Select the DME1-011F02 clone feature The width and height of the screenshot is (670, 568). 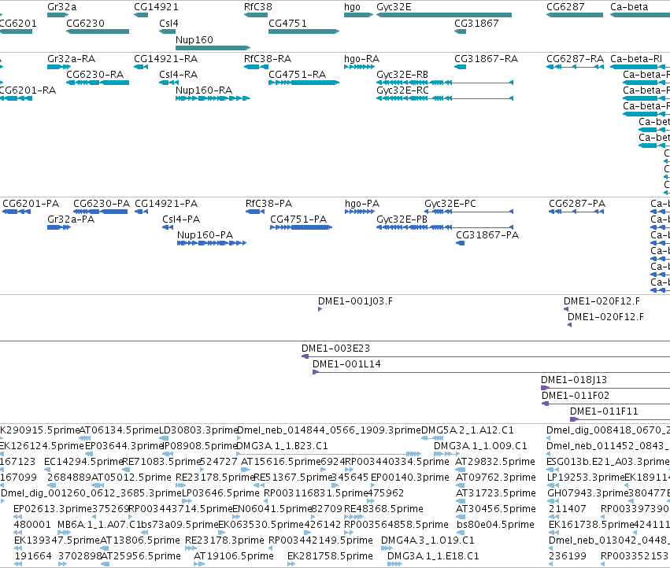(606, 404)
